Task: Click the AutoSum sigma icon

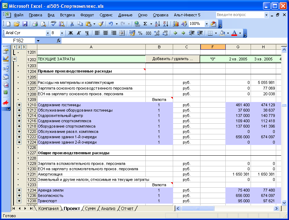Action: tap(145, 24)
